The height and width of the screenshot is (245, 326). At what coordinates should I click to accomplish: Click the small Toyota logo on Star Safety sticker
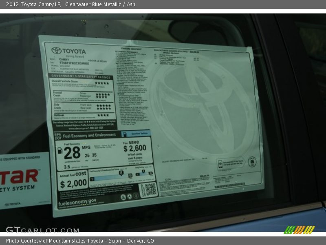(13, 204)
